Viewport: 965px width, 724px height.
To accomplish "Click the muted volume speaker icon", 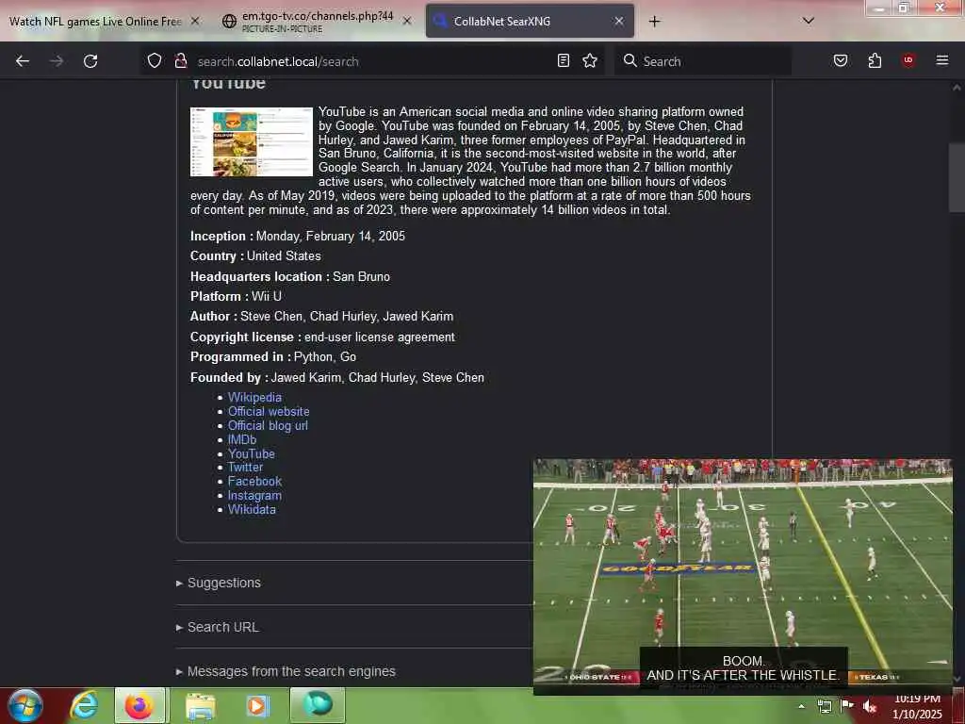I will pos(870,706).
